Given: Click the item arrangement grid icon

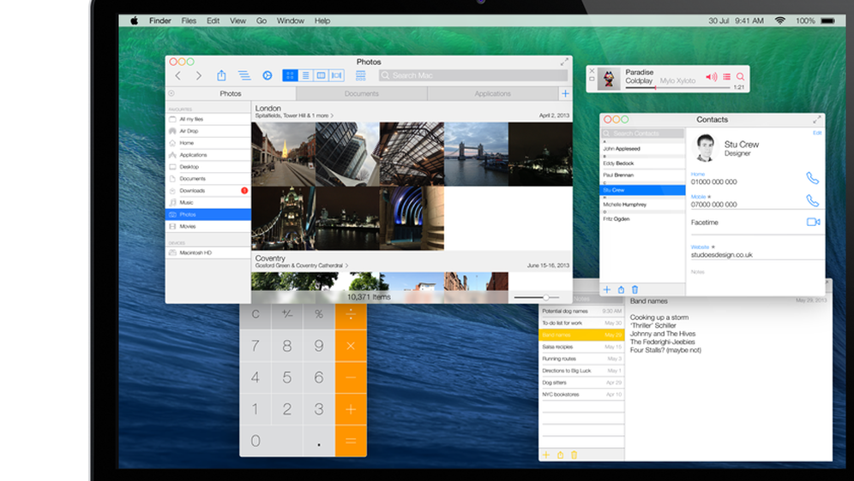Looking at the screenshot, I should pyautogui.click(x=361, y=75).
